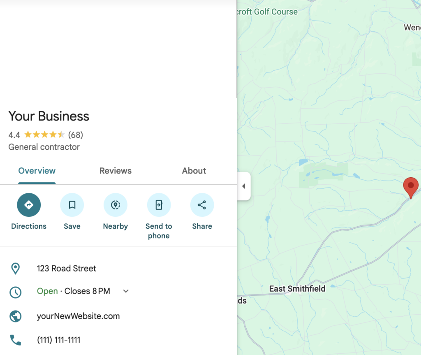Click phone number (111) 111-1111
The height and width of the screenshot is (355, 421).
pos(58,340)
